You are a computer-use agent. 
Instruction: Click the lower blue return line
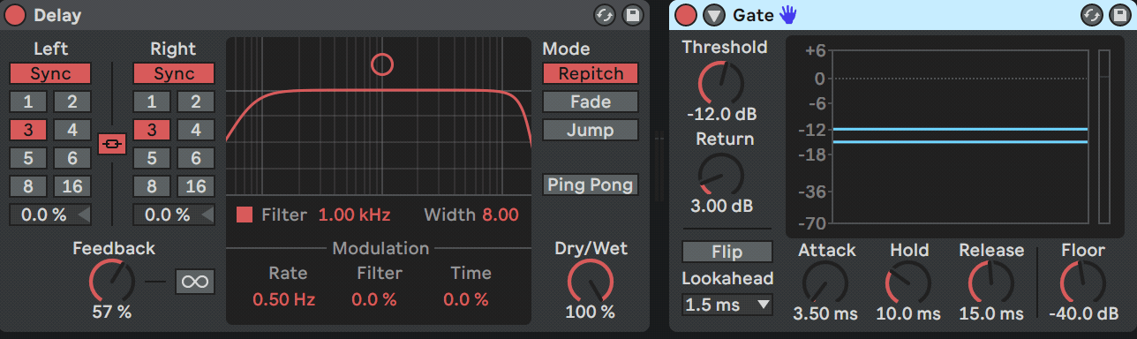point(960,141)
